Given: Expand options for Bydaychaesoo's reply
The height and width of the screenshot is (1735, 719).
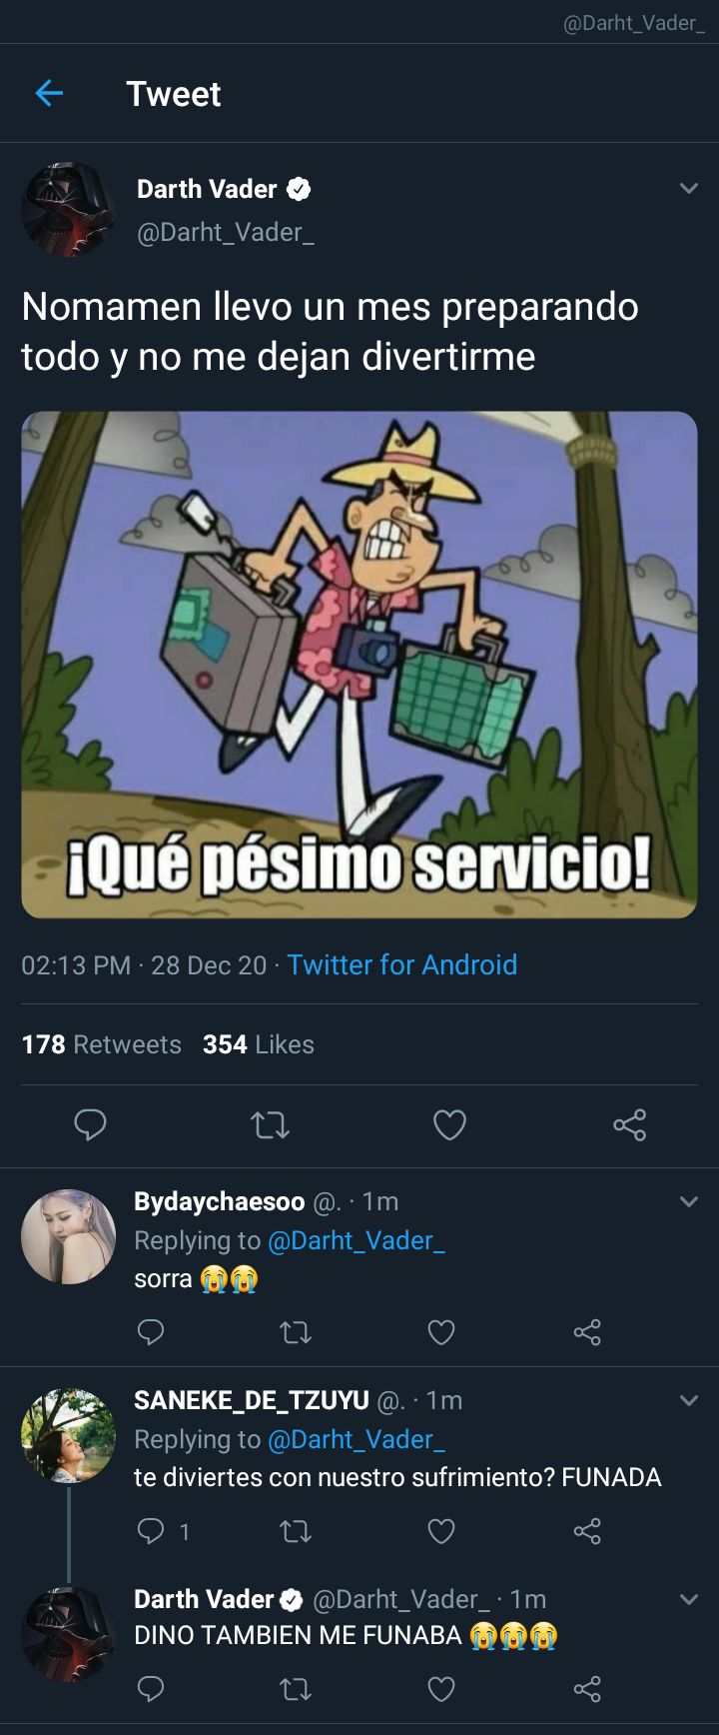Looking at the screenshot, I should pos(688,1201).
